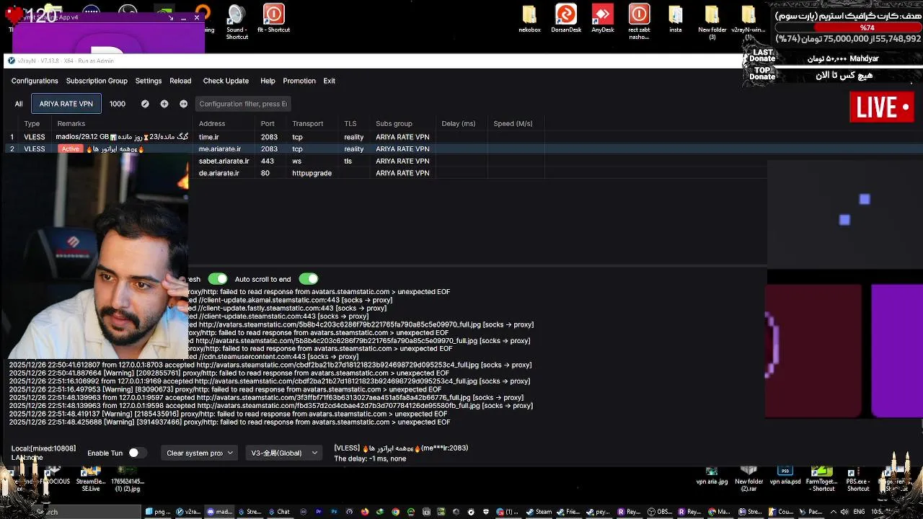Click the Exit menu item
The image size is (923, 519).
pyautogui.click(x=330, y=81)
